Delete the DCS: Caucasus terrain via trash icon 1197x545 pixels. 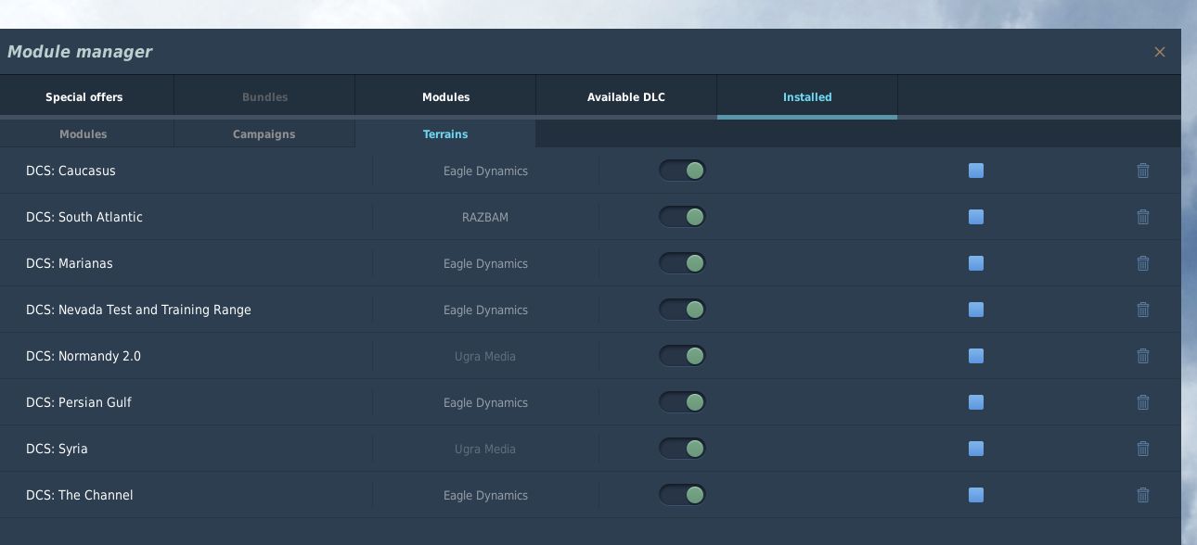tap(1143, 171)
